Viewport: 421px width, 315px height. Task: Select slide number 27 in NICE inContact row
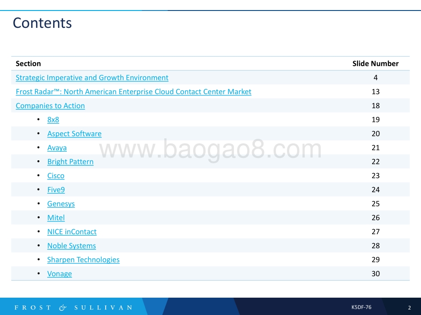(x=376, y=232)
